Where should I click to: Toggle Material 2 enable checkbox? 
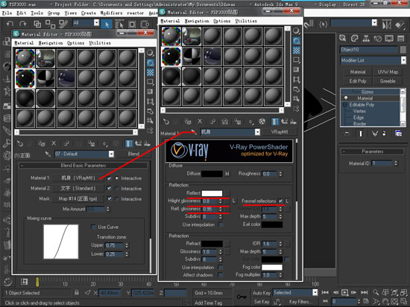(x=109, y=188)
